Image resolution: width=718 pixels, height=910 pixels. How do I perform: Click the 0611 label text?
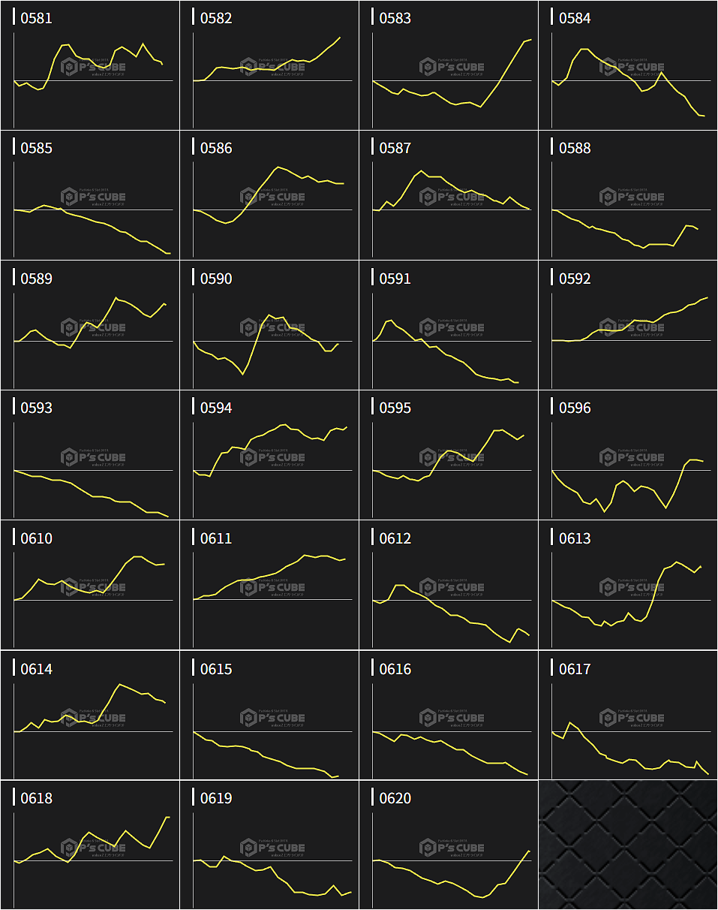[x=216, y=538]
